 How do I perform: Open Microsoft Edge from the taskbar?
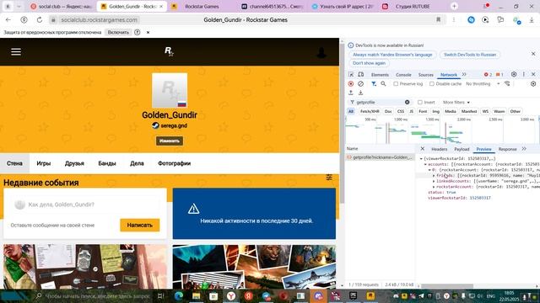click(178, 295)
